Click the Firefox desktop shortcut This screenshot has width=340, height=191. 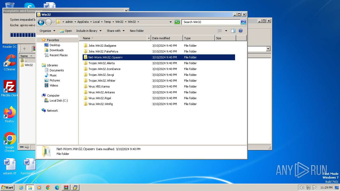coord(10,114)
